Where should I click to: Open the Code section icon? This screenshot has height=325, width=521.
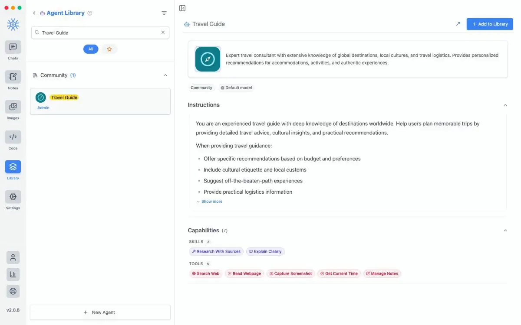point(13,137)
